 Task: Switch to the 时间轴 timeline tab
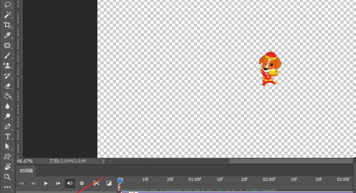pos(26,171)
